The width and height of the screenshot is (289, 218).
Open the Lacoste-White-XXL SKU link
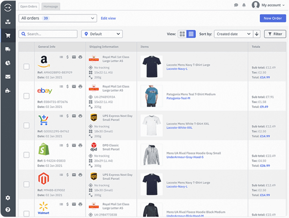point(179,128)
